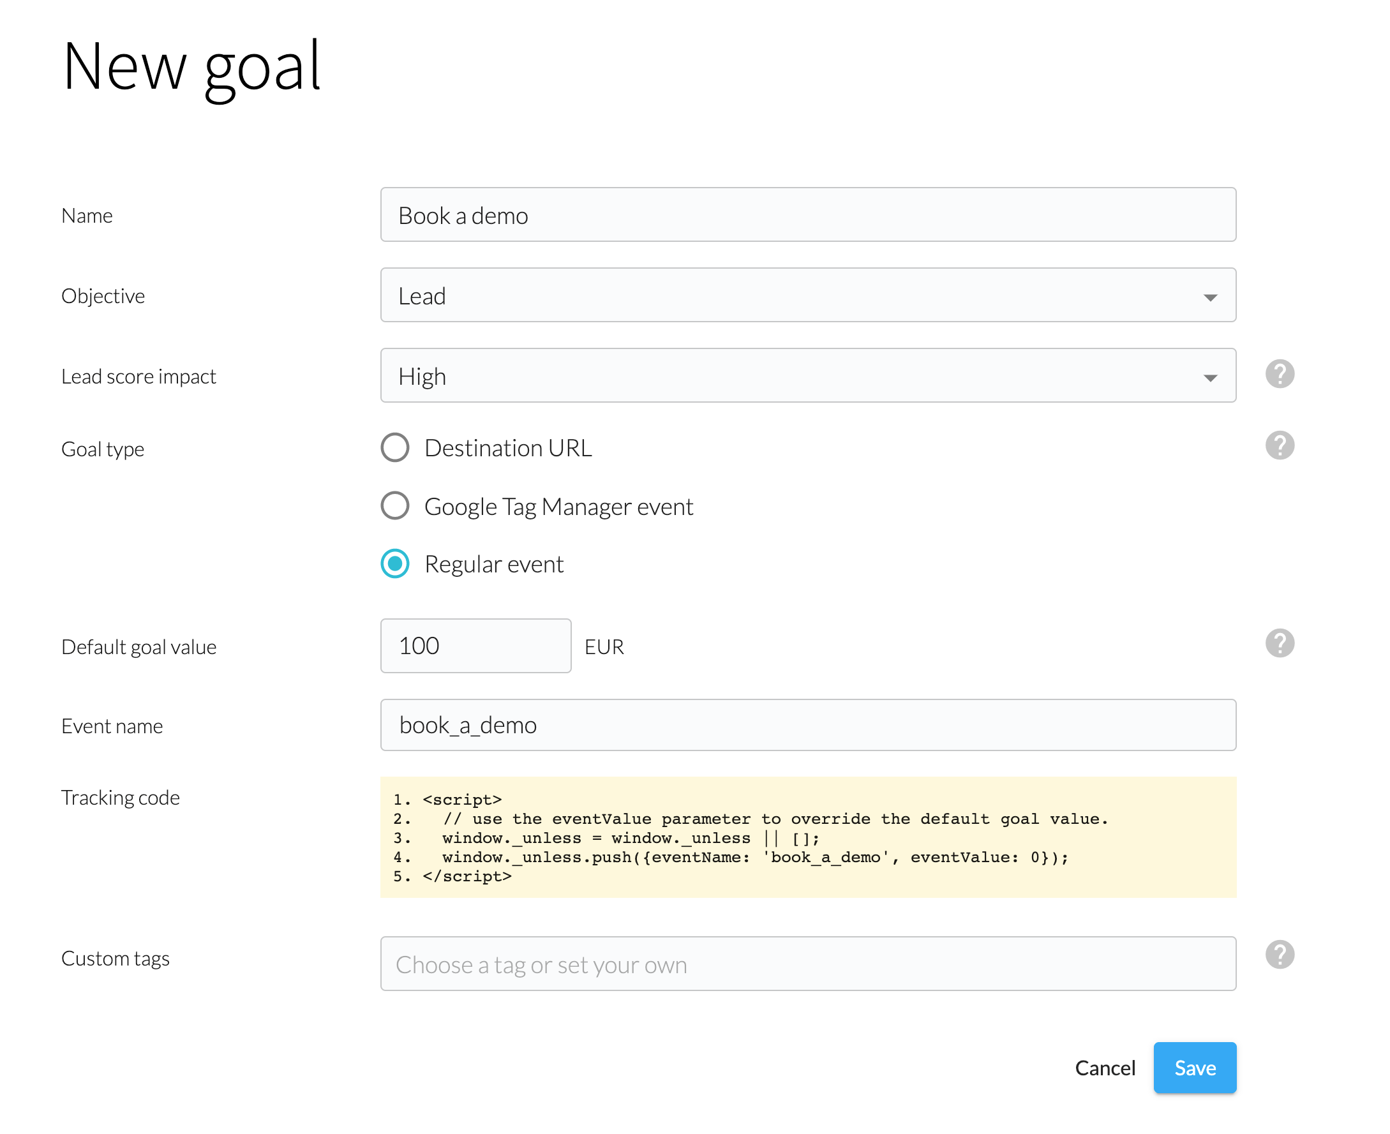Click help icon beside Goal type

pos(1279,445)
